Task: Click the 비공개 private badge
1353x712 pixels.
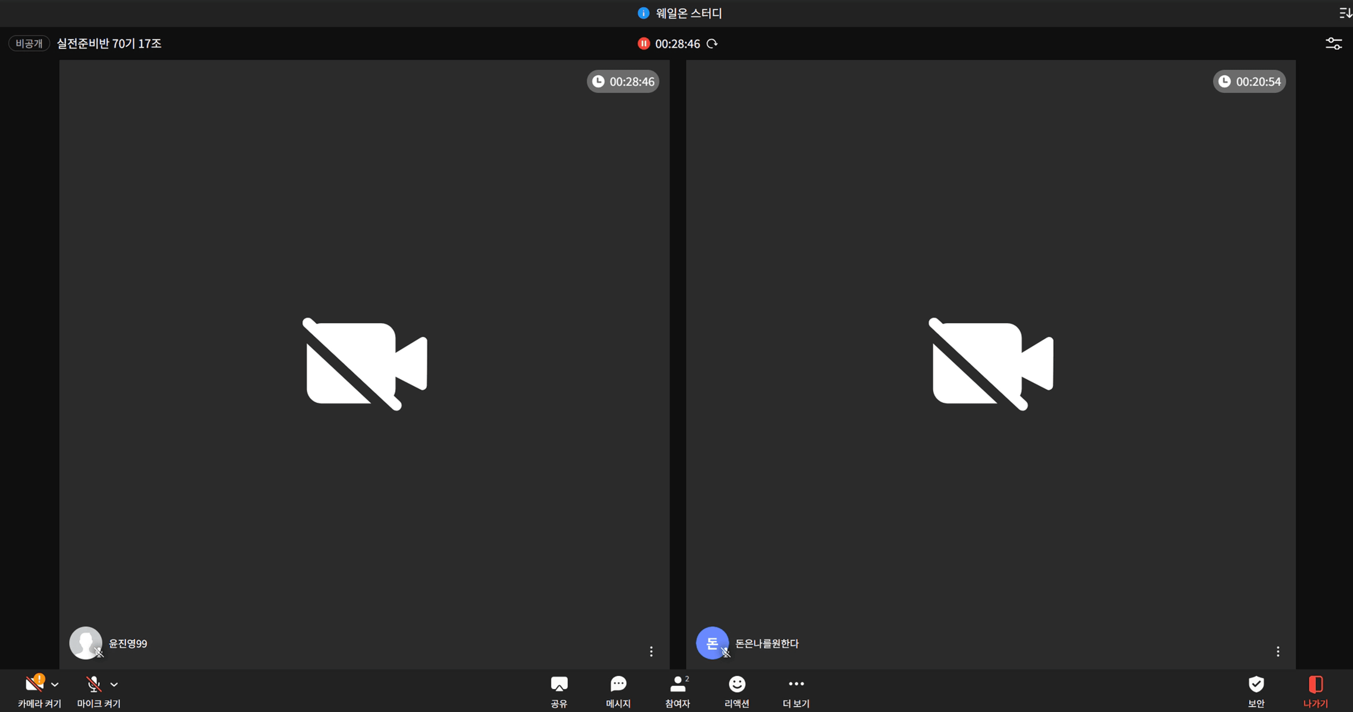Action: pos(29,43)
